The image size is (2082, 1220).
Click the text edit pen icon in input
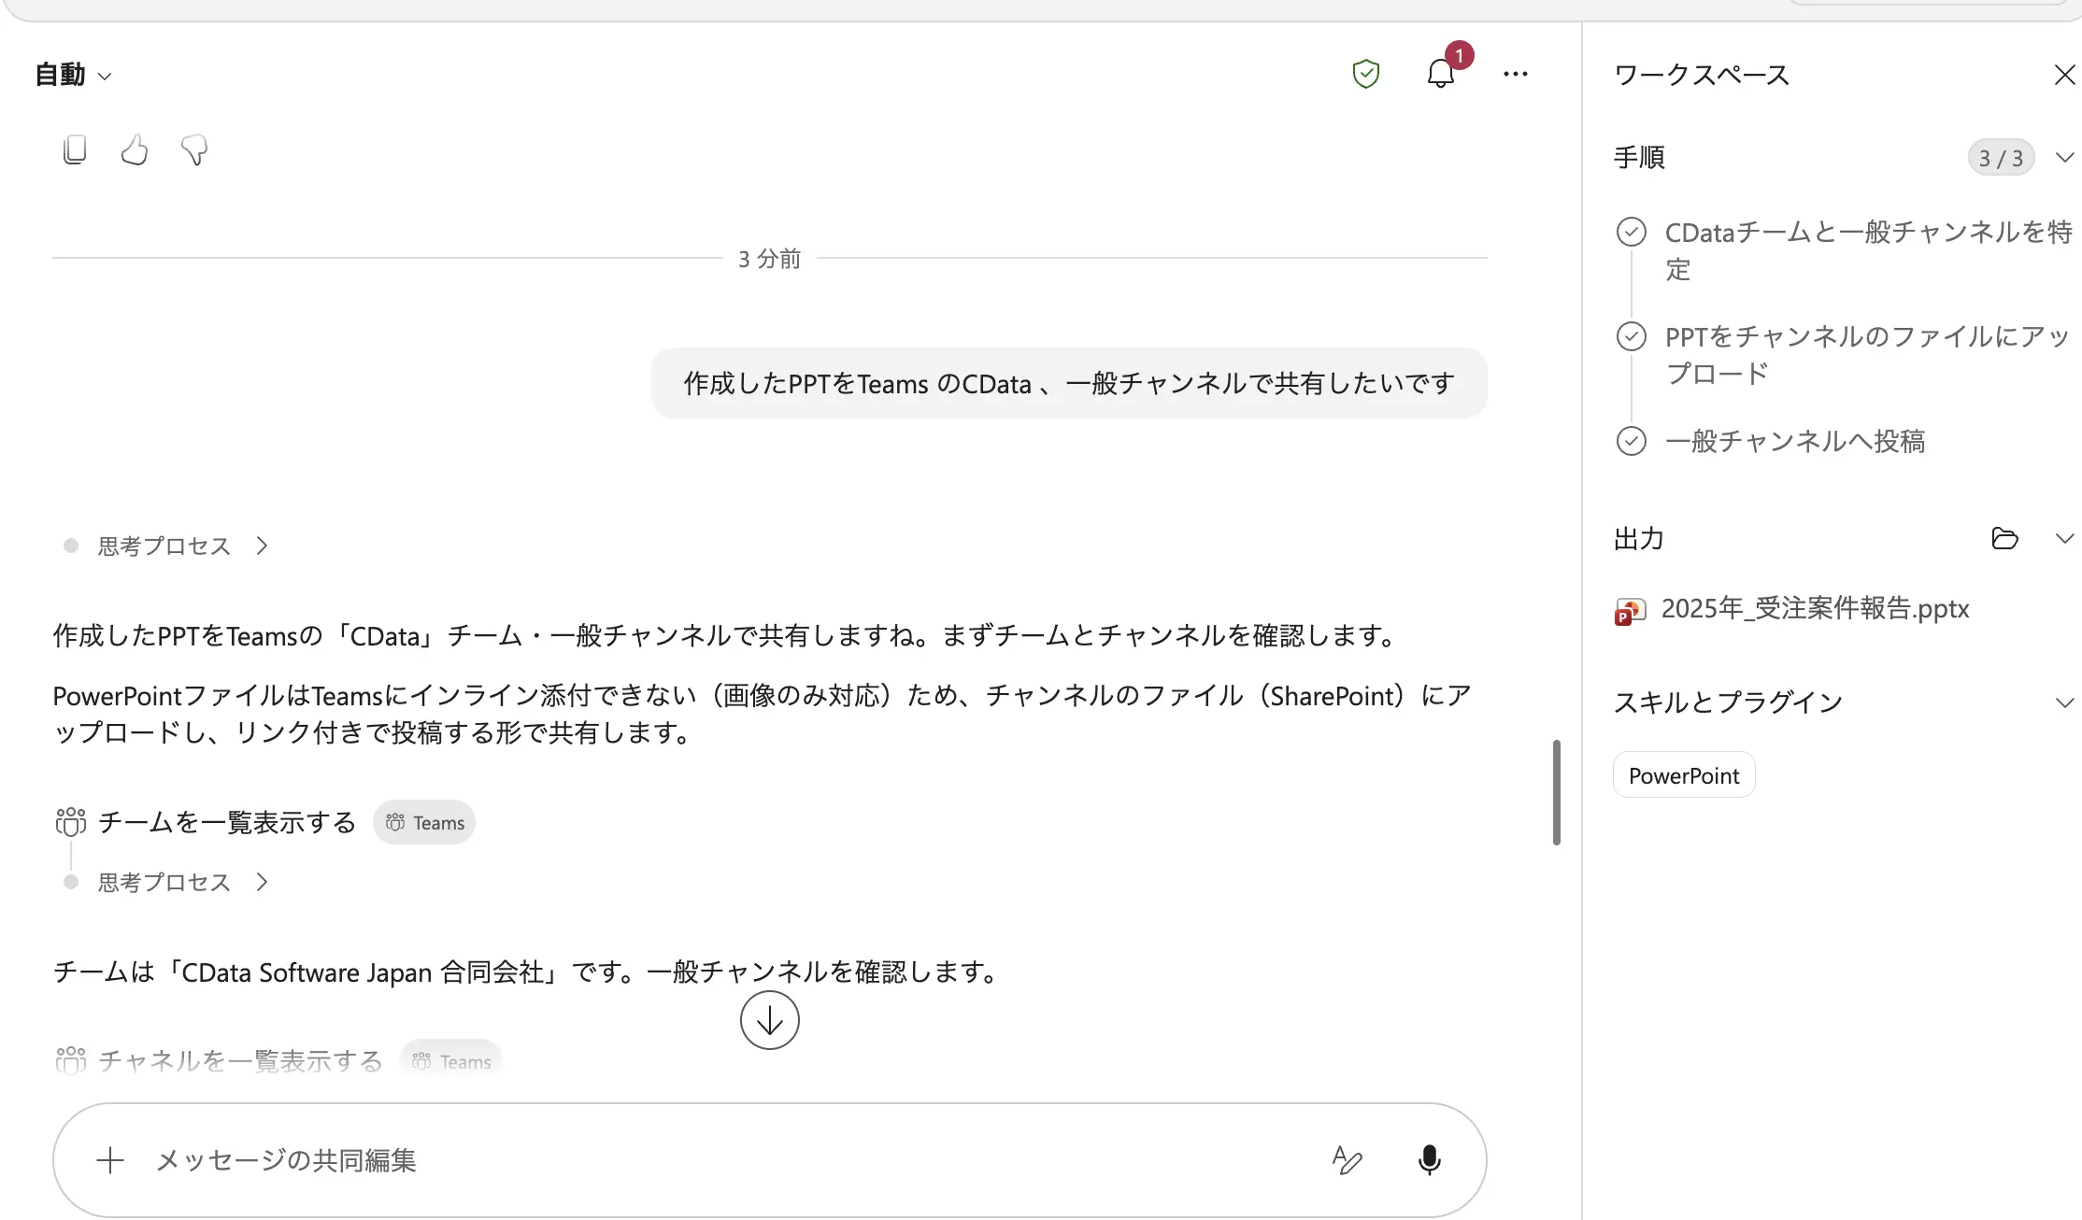click(1347, 1160)
